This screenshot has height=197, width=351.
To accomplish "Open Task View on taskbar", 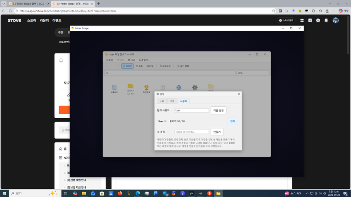I will click(x=66, y=193).
